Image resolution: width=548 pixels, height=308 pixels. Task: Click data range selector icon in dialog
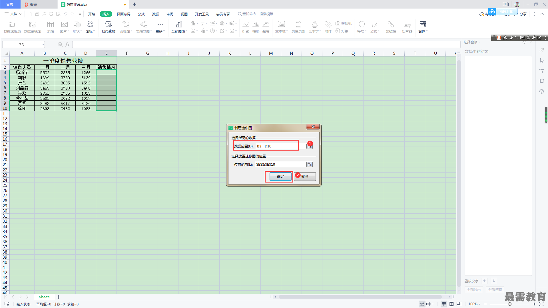pos(309,146)
